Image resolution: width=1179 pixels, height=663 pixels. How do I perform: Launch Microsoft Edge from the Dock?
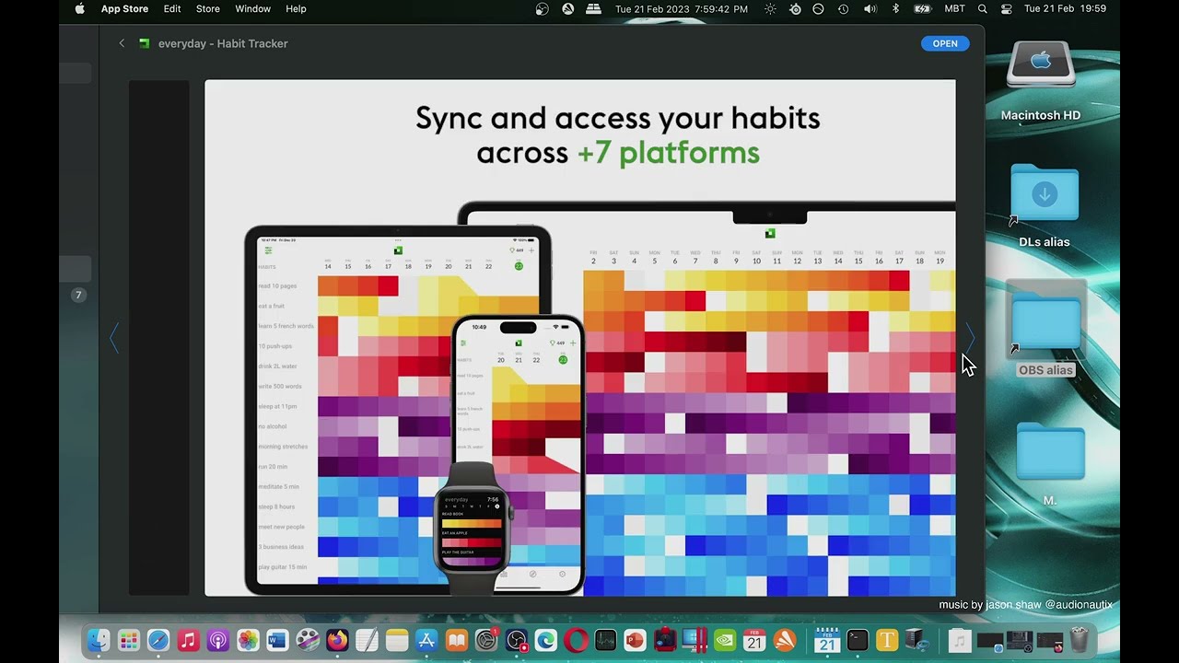[x=546, y=640]
